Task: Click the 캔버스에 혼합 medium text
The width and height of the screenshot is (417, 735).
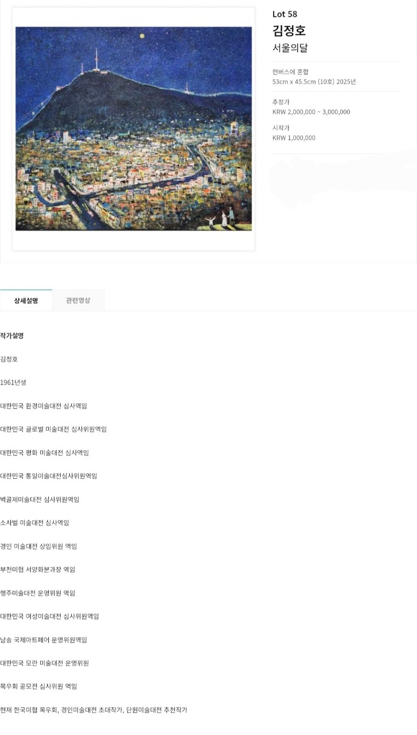Action: pos(290,72)
